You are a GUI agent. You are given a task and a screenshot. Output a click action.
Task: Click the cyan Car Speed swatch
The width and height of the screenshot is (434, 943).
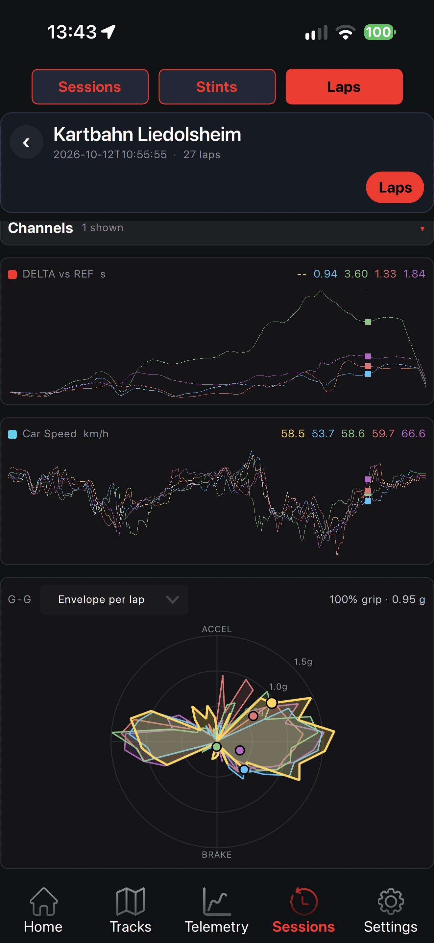coord(12,434)
